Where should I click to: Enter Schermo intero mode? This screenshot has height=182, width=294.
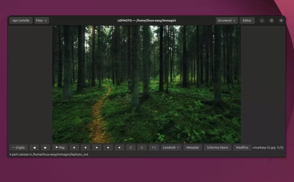point(218,148)
